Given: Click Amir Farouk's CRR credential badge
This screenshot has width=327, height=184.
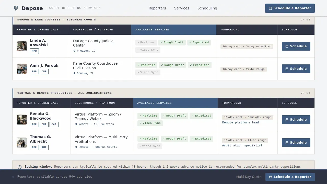Looking at the screenshot, I should (x=44, y=72).
